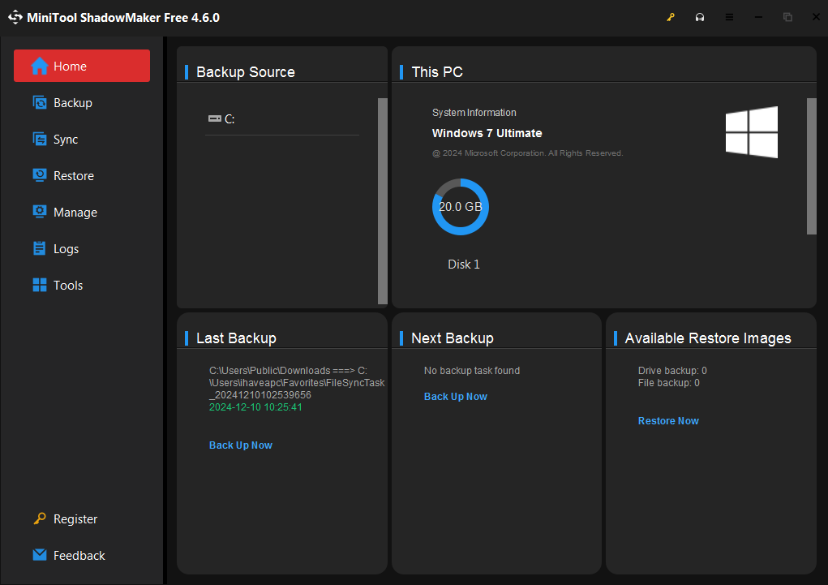Viewport: 828px width, 585px height.
Task: Click the 20.0 GB disk usage ring
Action: (461, 207)
